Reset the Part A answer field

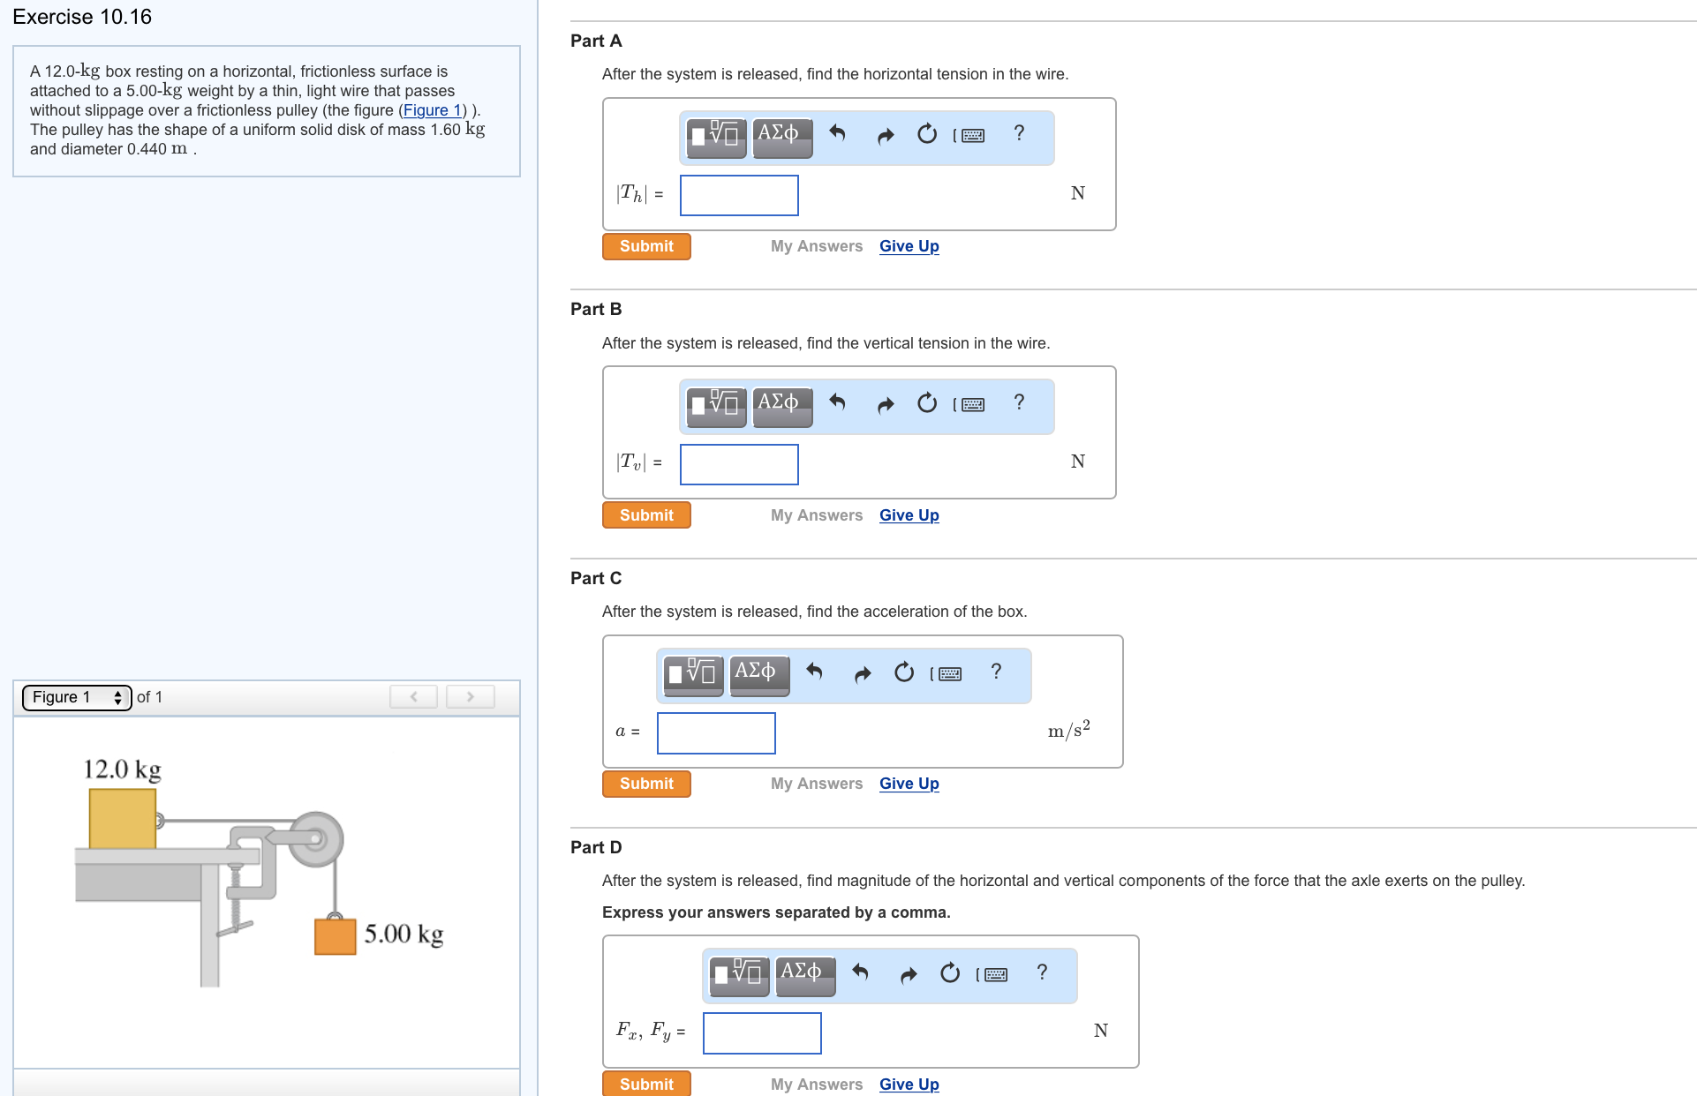[926, 134]
